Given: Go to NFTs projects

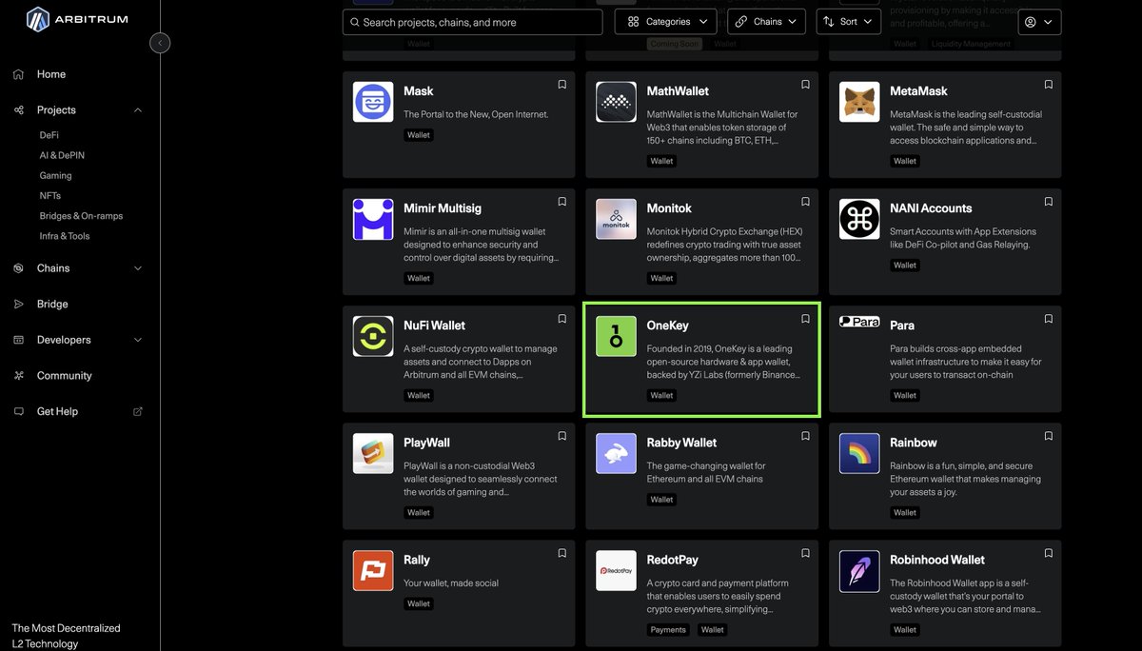Looking at the screenshot, I should point(50,195).
